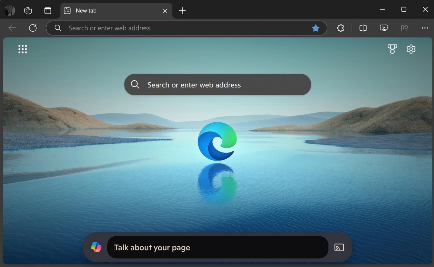
Task: Open the tab actions menu
Action: 67,11
